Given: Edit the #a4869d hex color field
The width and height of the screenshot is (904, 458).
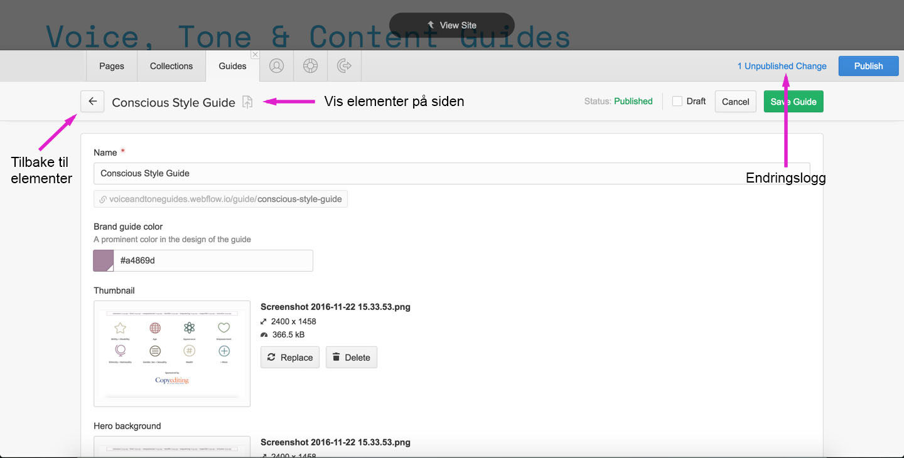Looking at the screenshot, I should click(213, 260).
